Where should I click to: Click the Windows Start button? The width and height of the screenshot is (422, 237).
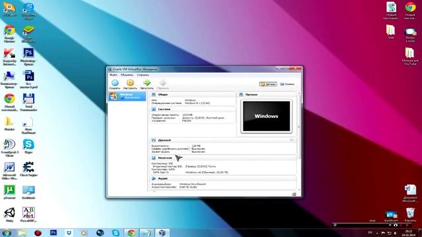(6, 232)
